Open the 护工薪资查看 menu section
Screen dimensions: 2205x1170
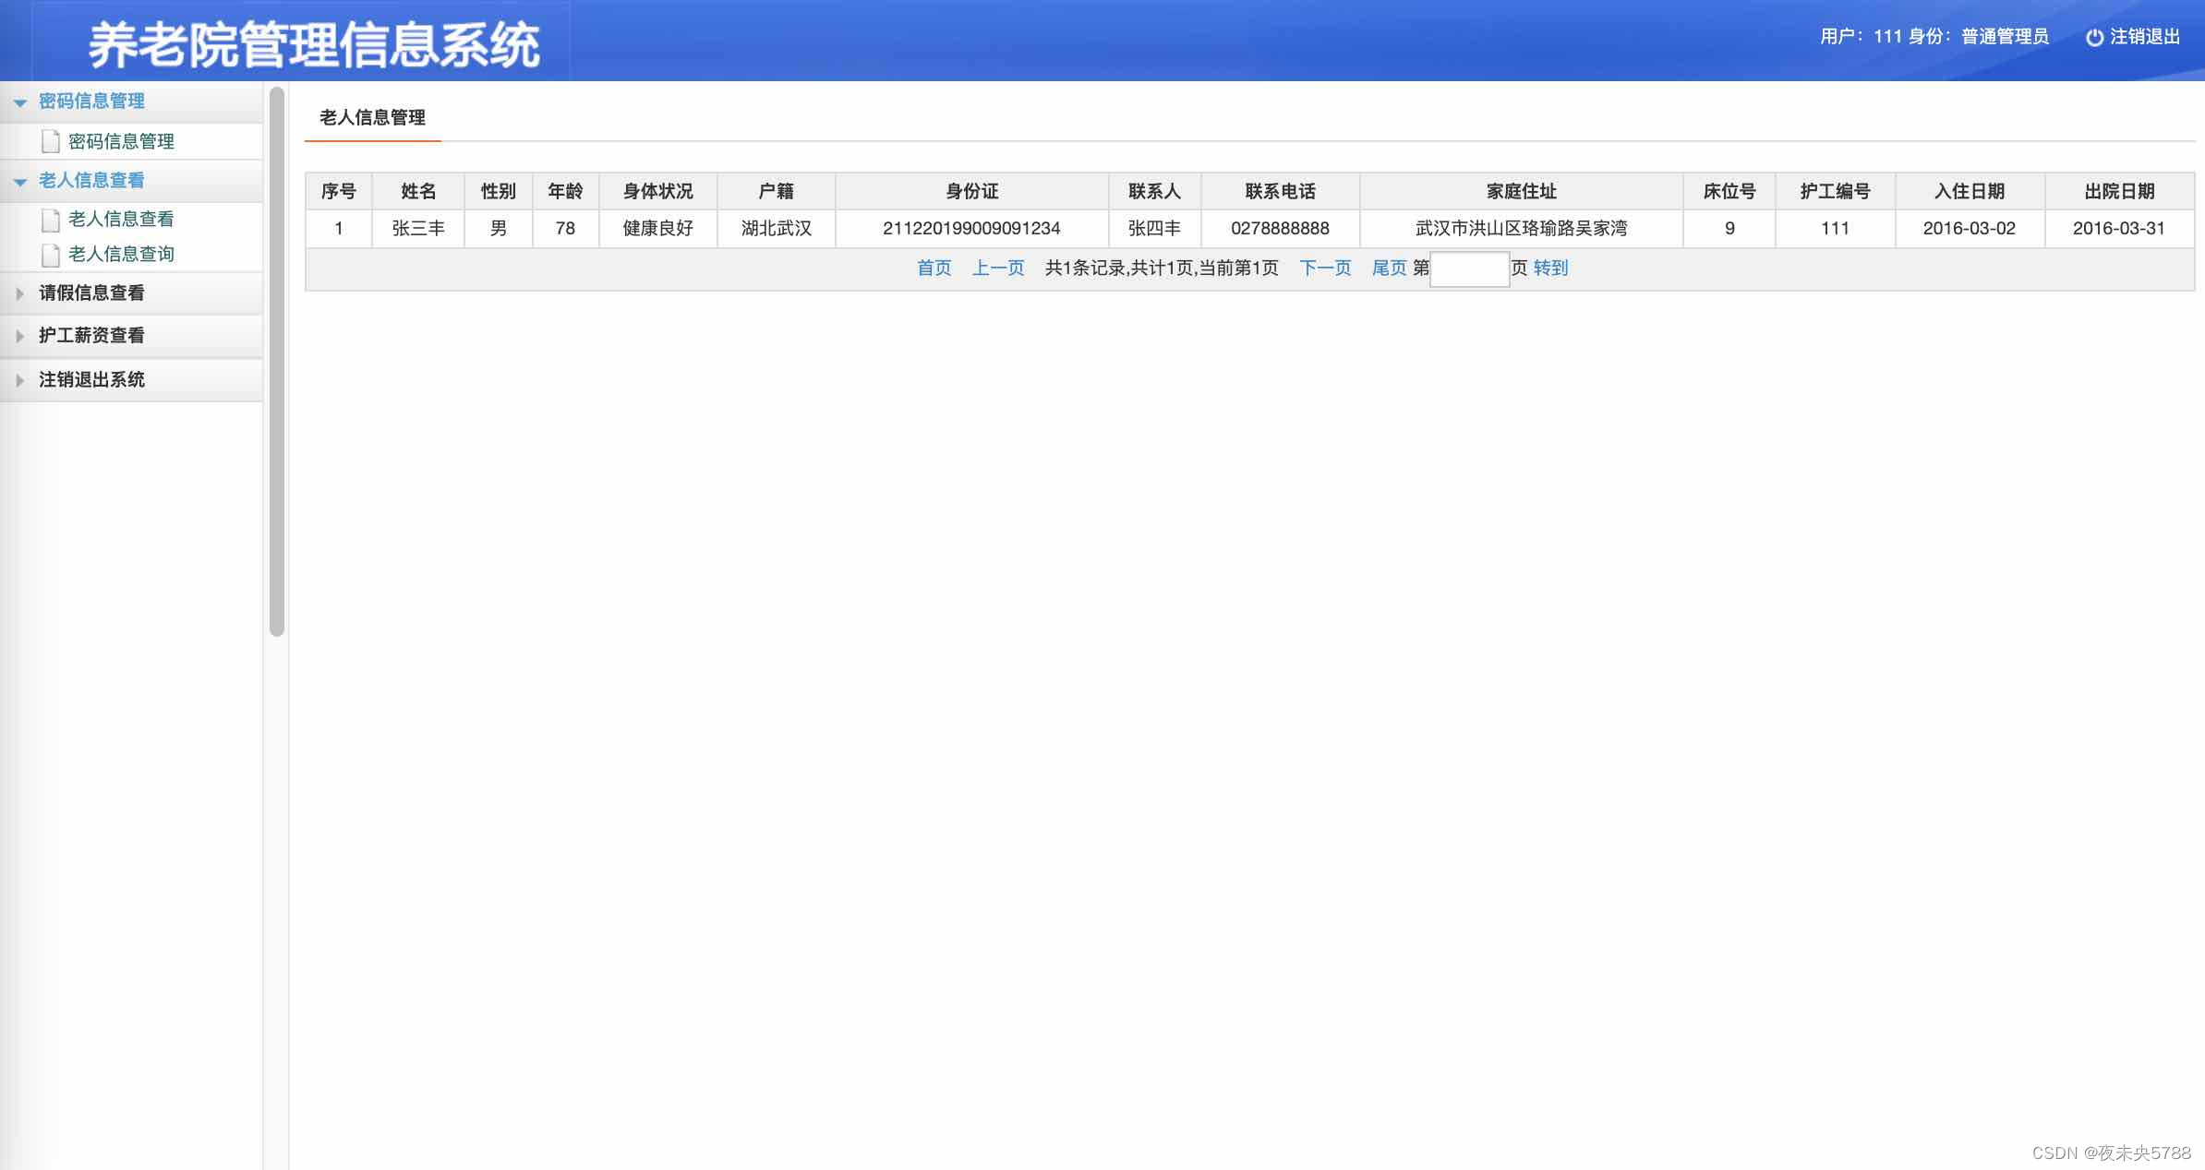pyautogui.click(x=131, y=336)
